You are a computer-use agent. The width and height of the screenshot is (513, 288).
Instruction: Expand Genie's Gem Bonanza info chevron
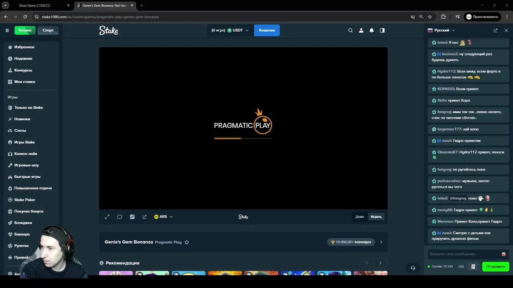[x=381, y=242]
